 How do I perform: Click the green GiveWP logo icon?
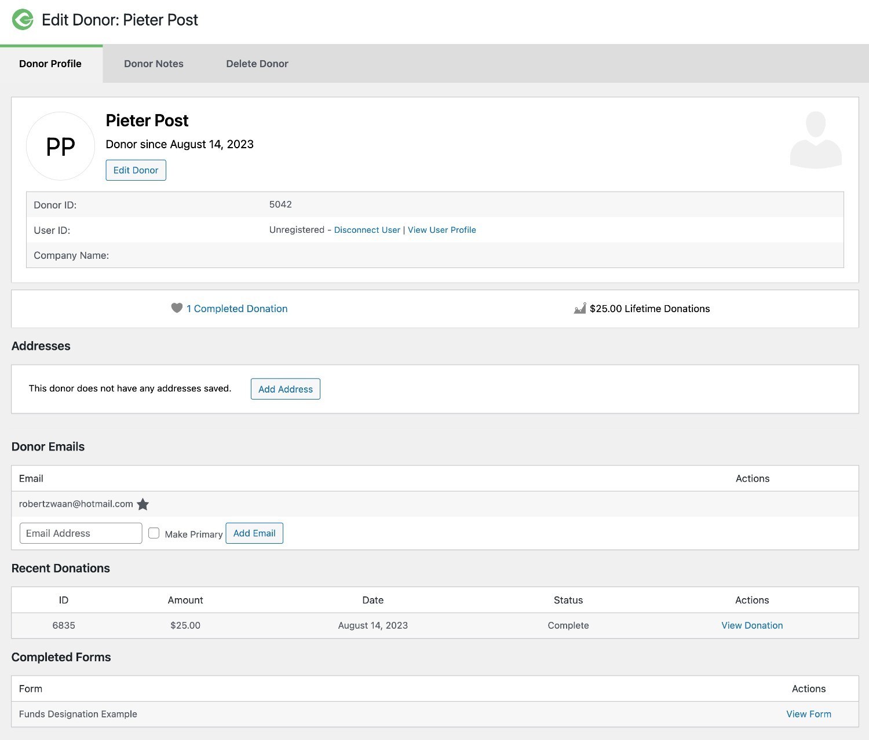click(x=23, y=20)
